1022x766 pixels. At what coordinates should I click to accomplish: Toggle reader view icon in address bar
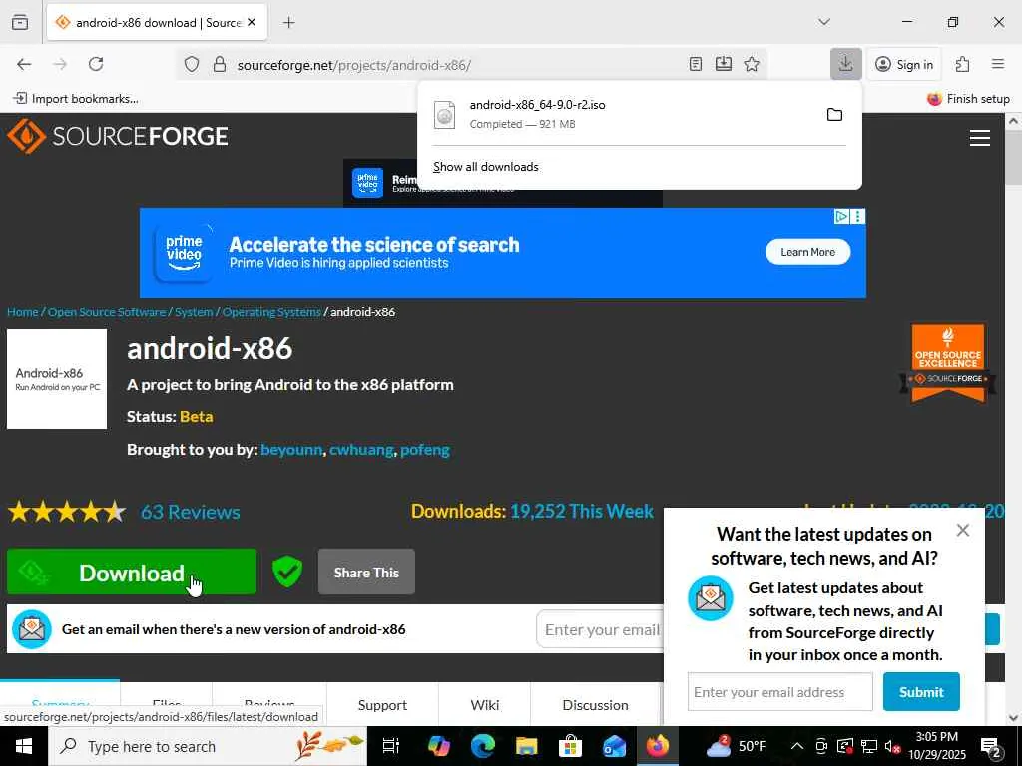(696, 64)
